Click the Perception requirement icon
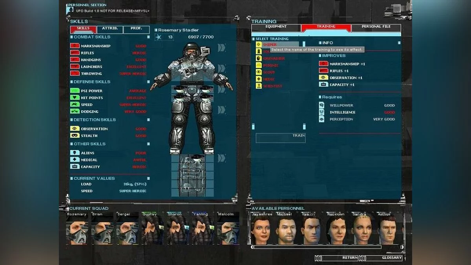The width and height of the screenshot is (471, 265). [x=321, y=119]
